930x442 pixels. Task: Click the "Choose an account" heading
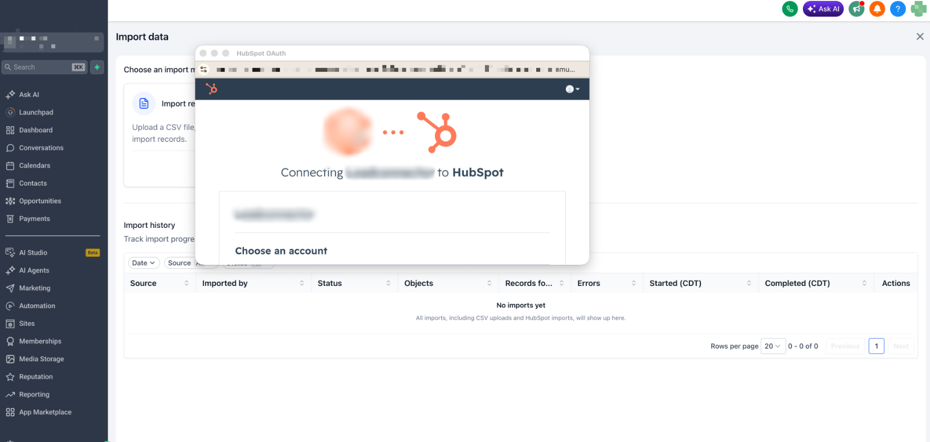pos(281,251)
